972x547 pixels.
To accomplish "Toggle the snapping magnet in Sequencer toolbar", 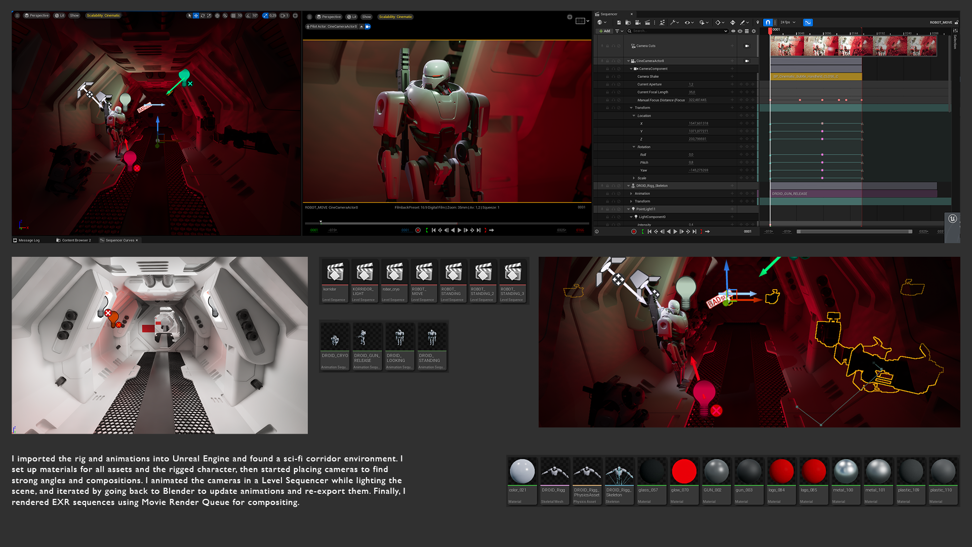I will click(x=768, y=22).
